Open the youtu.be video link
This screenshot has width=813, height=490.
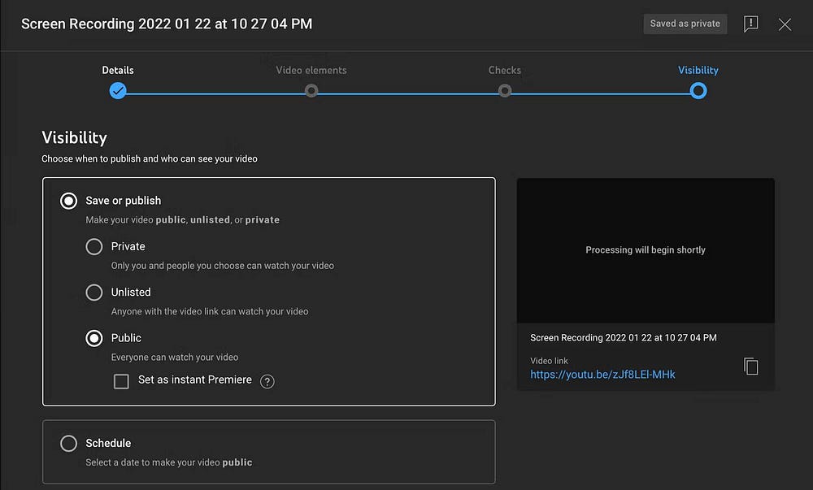604,375
